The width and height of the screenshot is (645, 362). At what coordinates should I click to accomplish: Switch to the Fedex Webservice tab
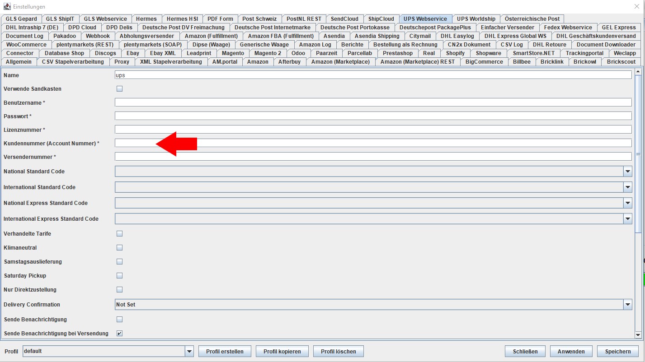pos(568,28)
